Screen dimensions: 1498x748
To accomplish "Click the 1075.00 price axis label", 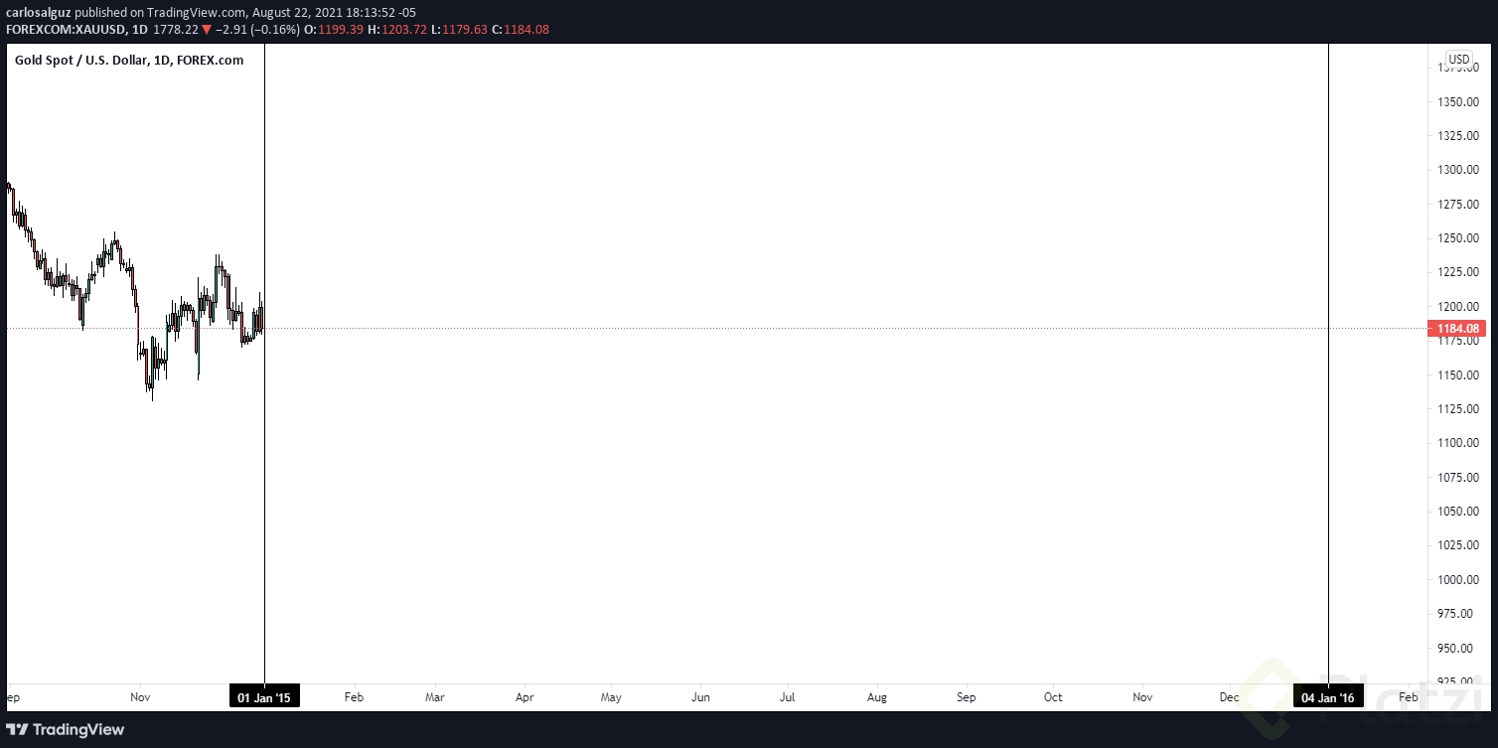I will [x=1458, y=478].
